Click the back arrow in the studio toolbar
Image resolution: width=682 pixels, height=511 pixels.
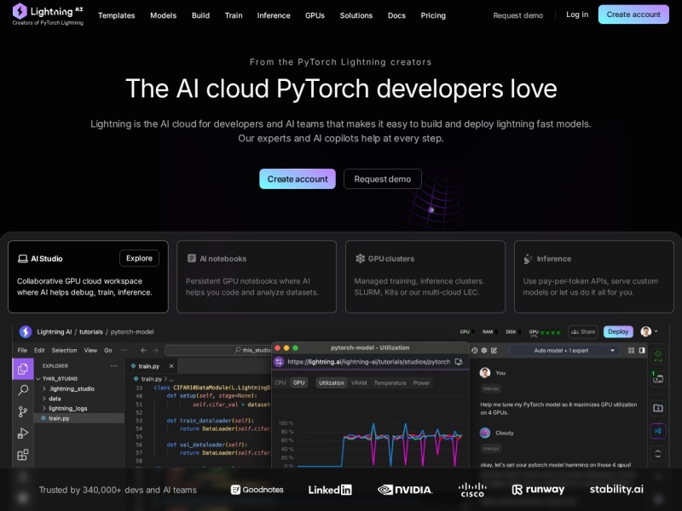pyautogui.click(x=143, y=350)
